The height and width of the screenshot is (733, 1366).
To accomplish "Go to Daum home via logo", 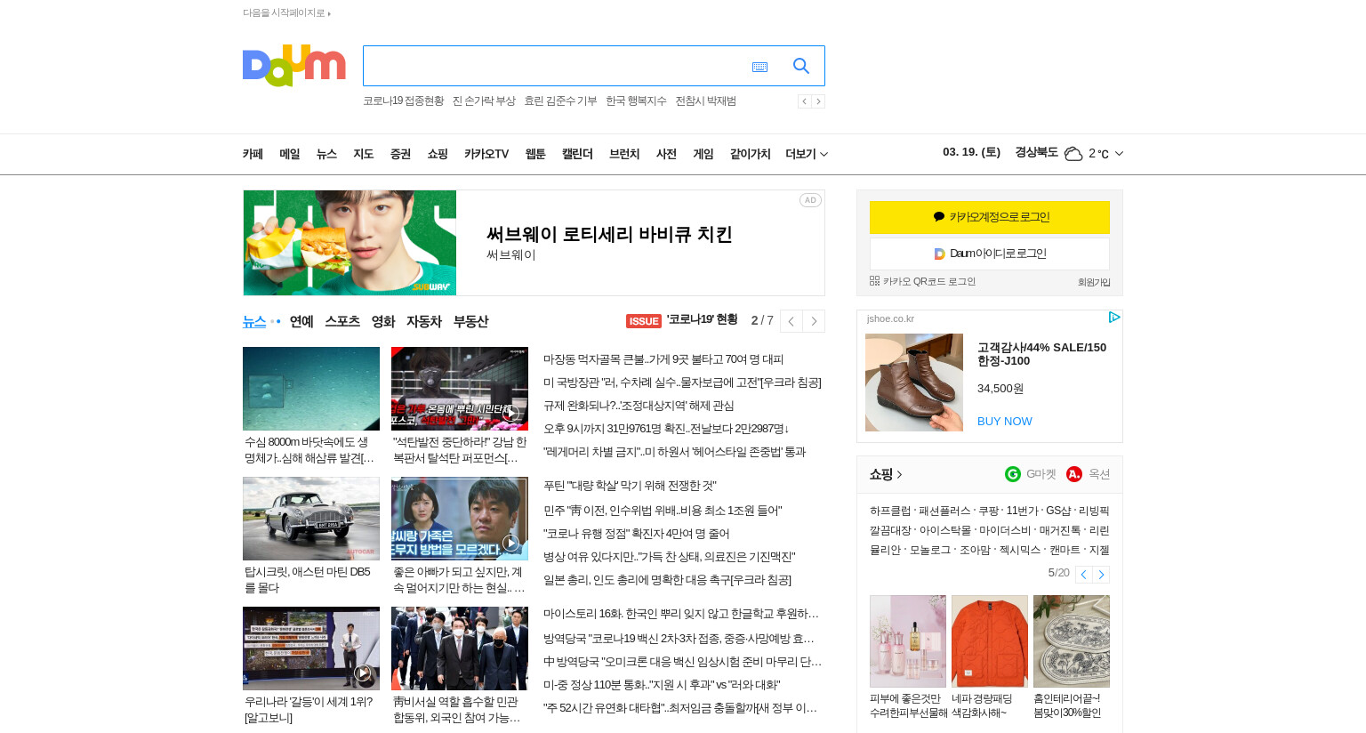I will point(293,66).
